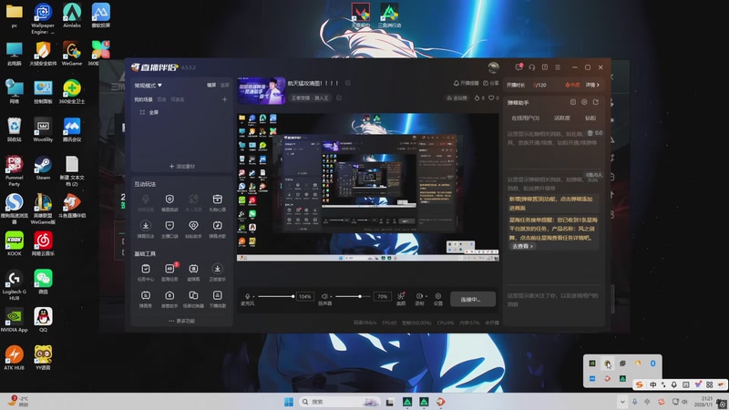Viewport: 729px width, 410px height.
Task: Switch to the 活跃度 tab
Action: (561, 118)
